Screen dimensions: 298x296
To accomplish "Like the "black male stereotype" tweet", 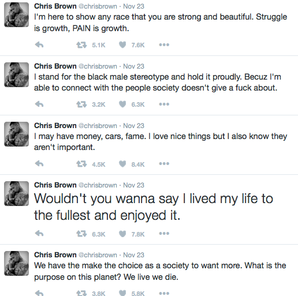I will coord(122,104).
